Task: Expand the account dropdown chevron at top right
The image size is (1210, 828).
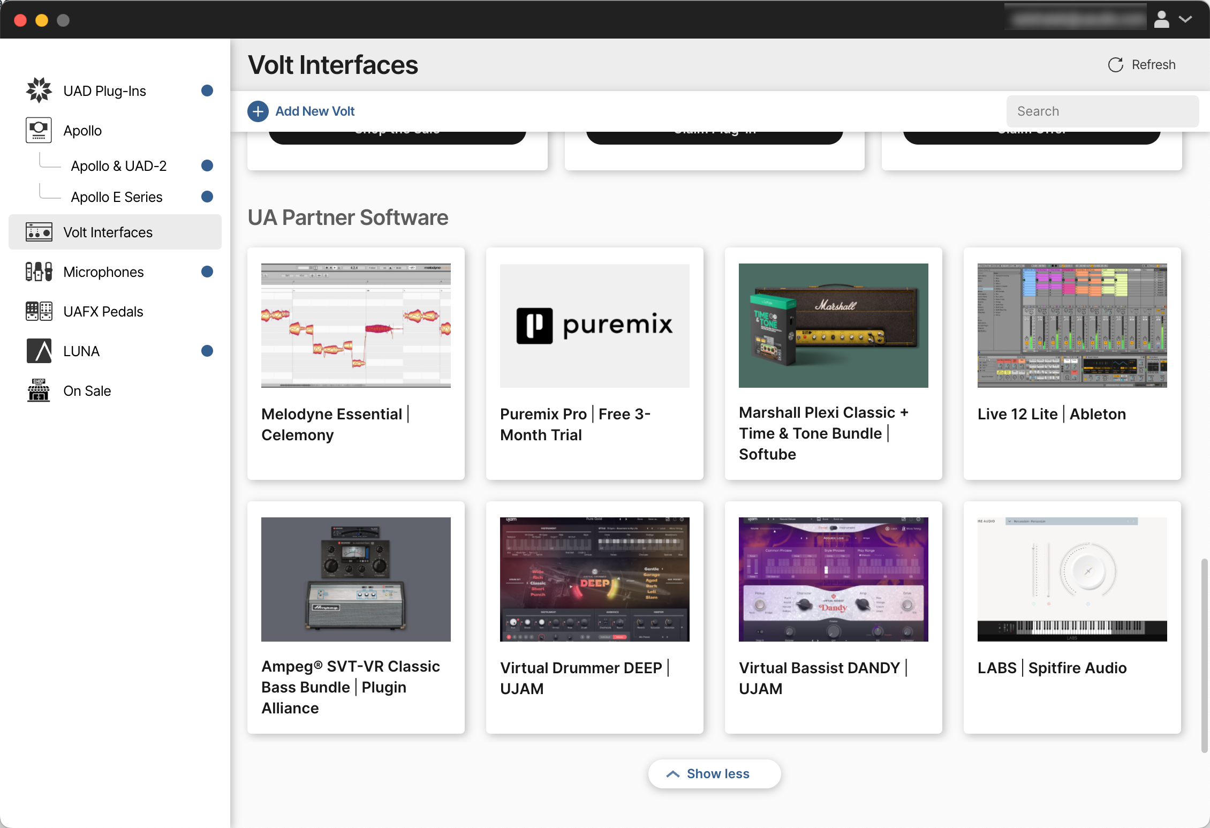Action: pyautogui.click(x=1185, y=19)
